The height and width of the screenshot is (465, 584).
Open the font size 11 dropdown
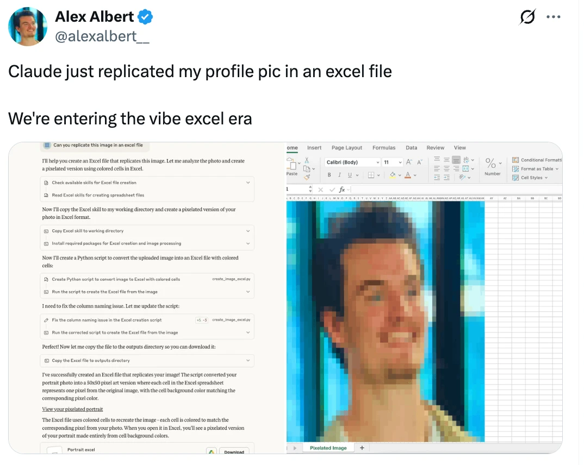tap(393, 162)
